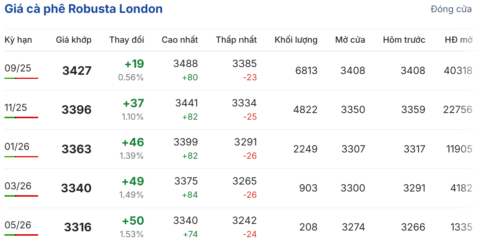Click the 3265 lowest price for 03/26
The image size is (480, 246).
click(244, 181)
